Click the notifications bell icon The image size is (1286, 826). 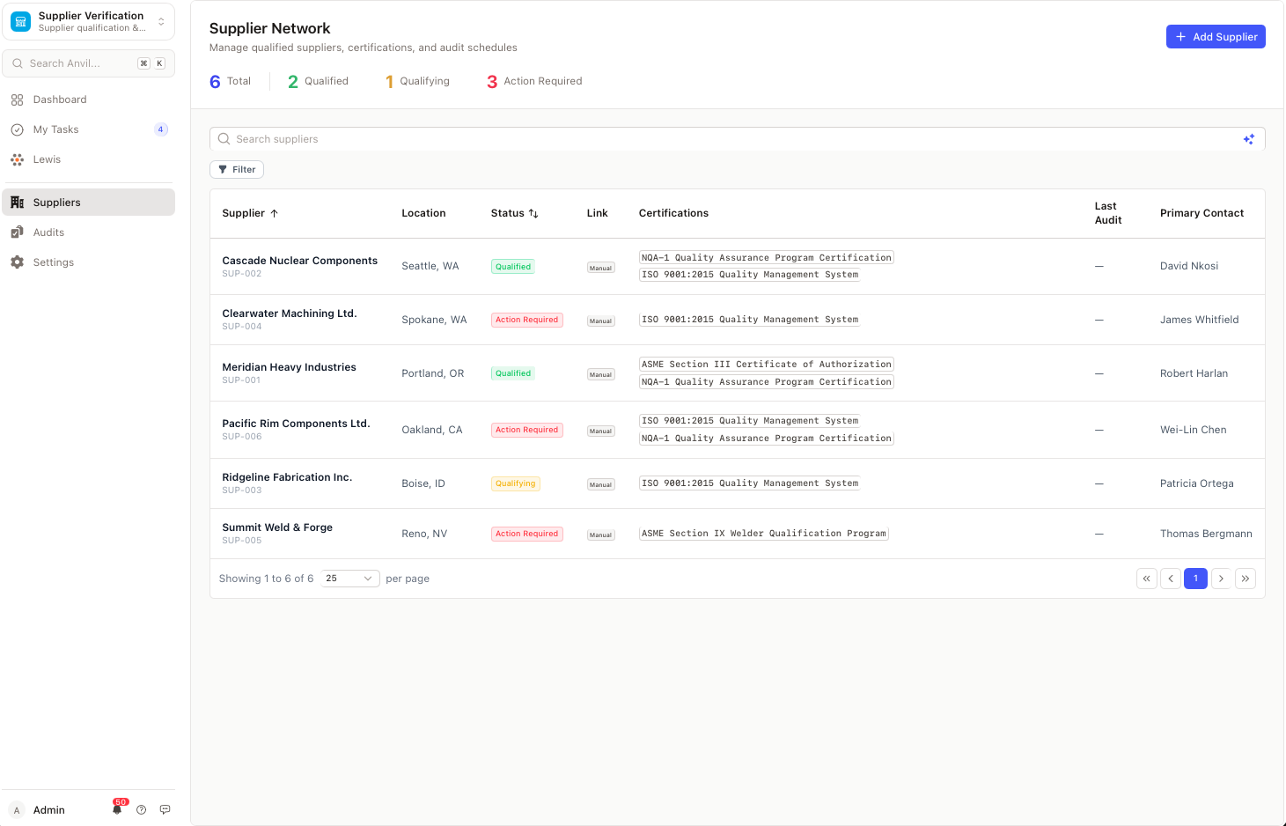117,809
